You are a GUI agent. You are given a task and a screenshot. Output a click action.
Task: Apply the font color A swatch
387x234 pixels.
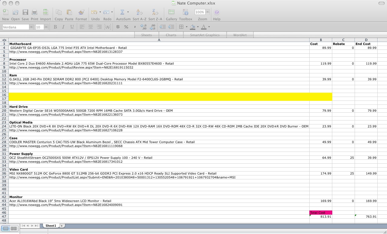pos(204,27)
